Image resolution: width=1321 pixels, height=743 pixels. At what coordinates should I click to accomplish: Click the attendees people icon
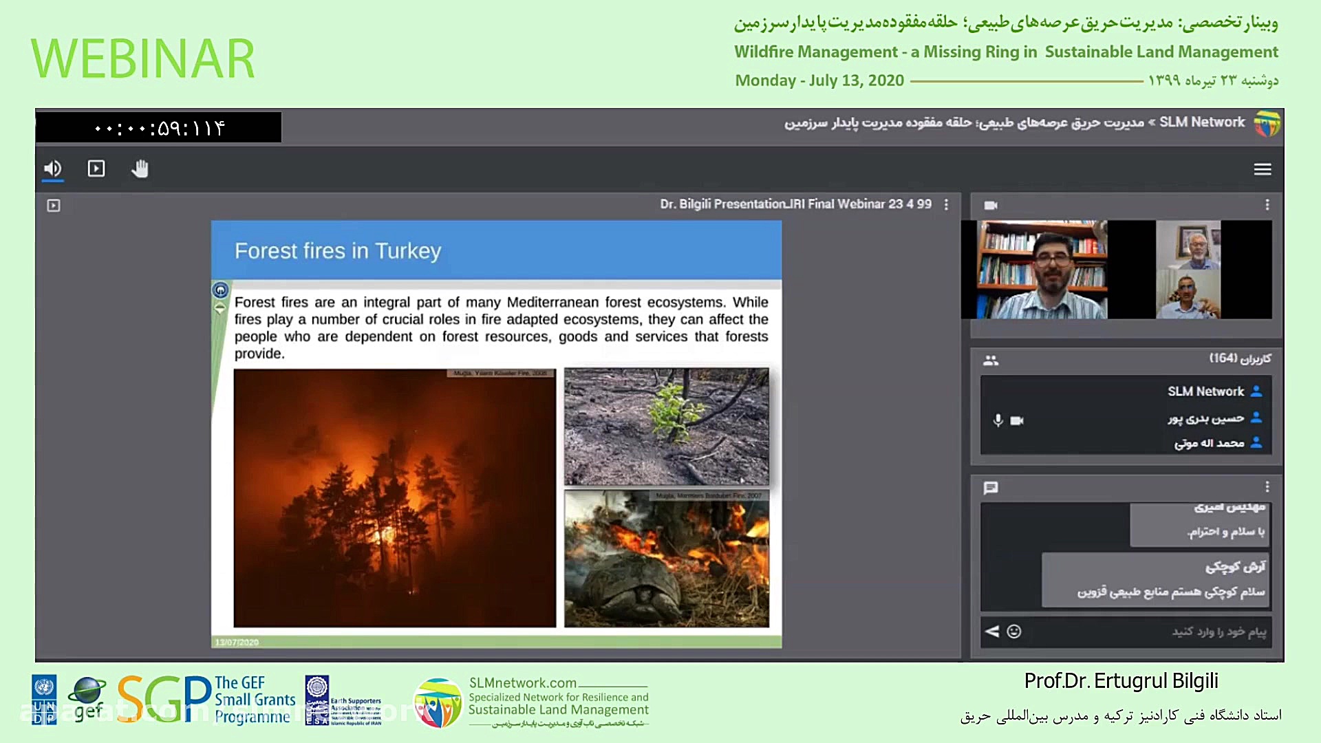point(991,360)
